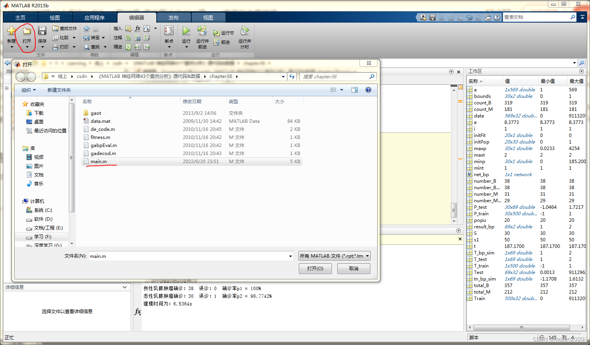
Task: Click the 搜索 chapter36 search box
Action: [338, 76]
